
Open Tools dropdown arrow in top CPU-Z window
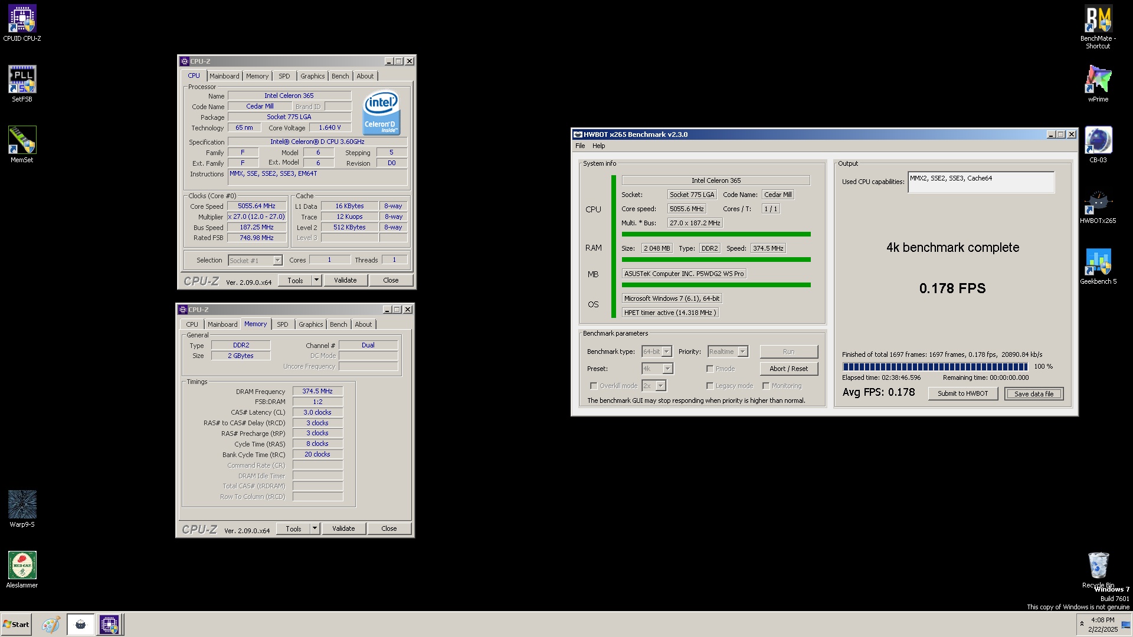point(316,280)
